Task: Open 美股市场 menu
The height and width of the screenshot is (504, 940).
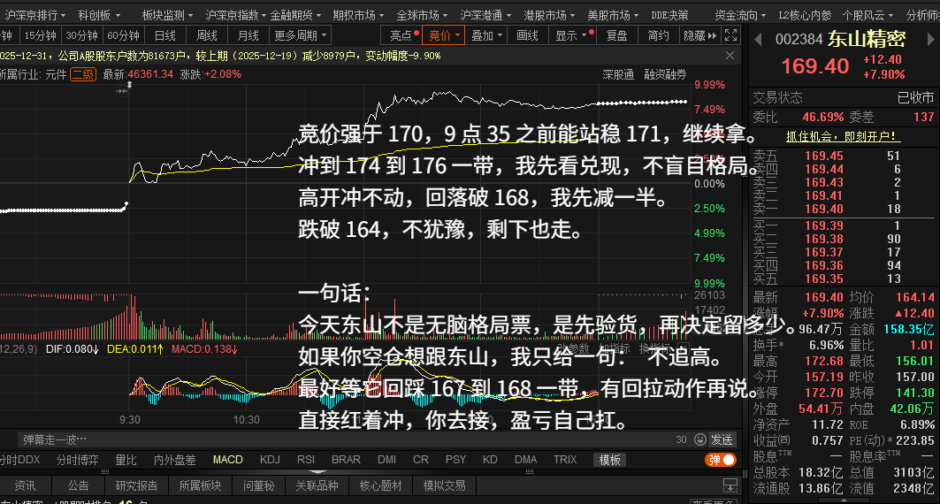Action: [613, 15]
